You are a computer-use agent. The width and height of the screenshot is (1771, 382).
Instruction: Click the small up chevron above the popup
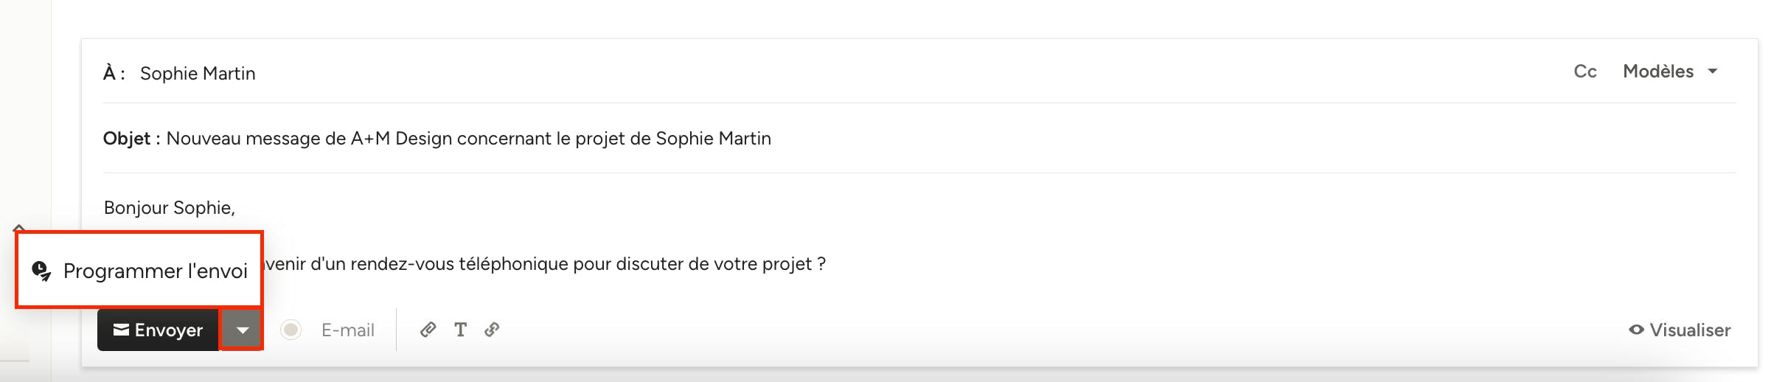coord(19,228)
